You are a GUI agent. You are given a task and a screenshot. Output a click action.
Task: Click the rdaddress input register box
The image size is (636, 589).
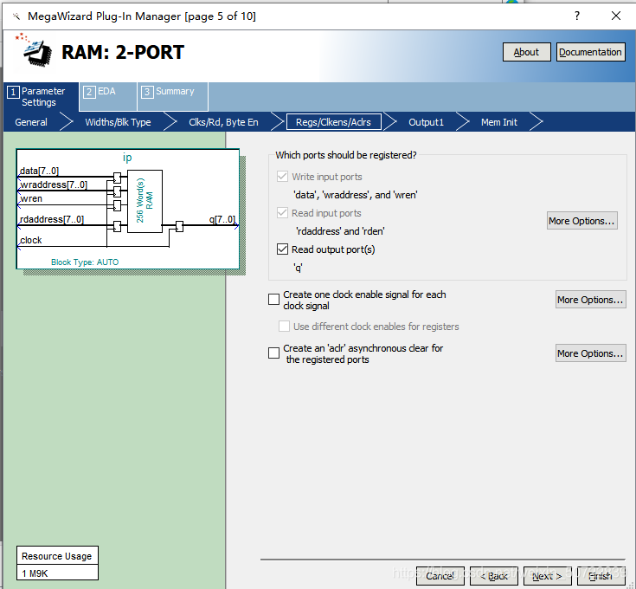(x=117, y=226)
